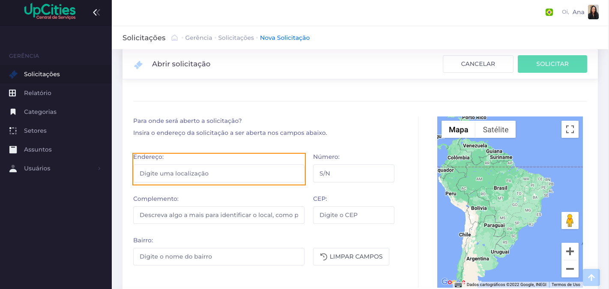Click the ticket icon beside Abrir solicitação

(138, 65)
